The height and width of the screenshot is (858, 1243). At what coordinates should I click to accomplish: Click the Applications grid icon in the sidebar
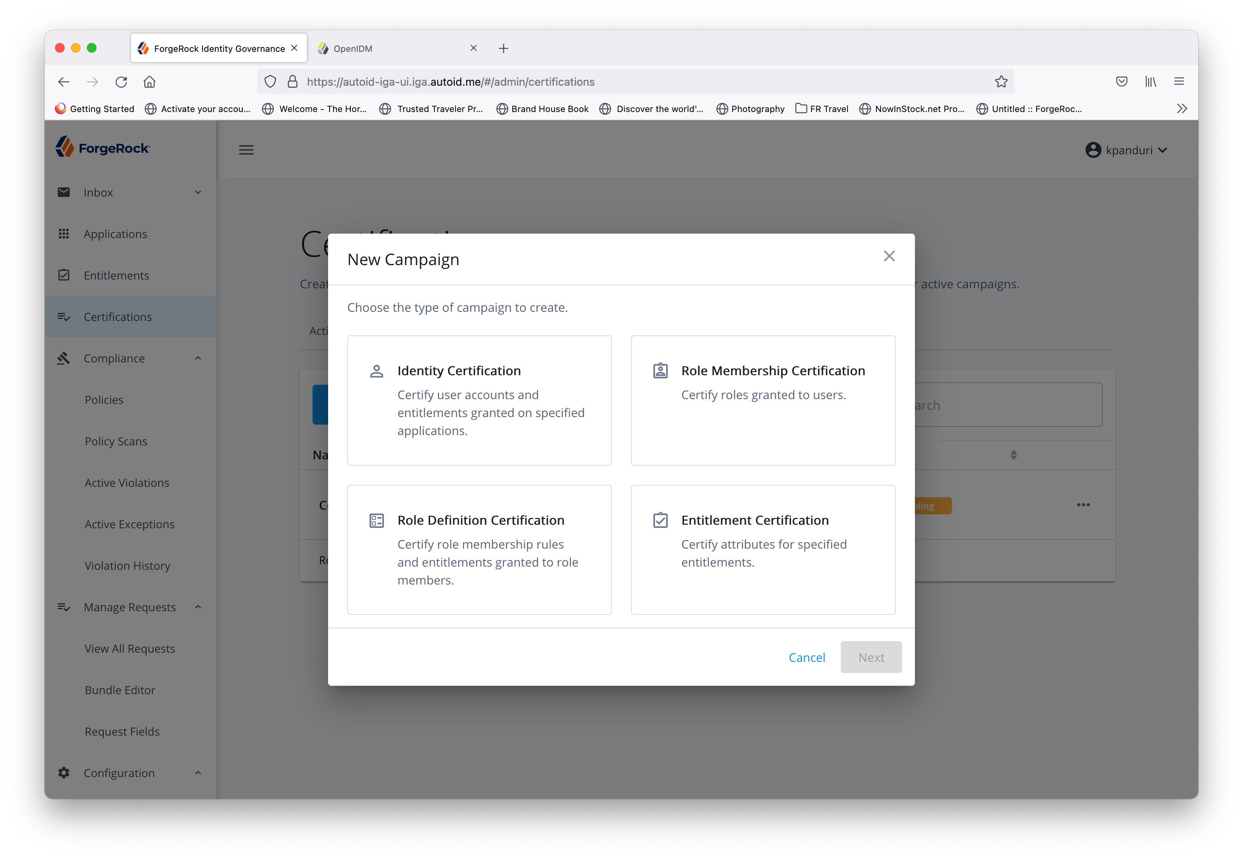coord(64,234)
